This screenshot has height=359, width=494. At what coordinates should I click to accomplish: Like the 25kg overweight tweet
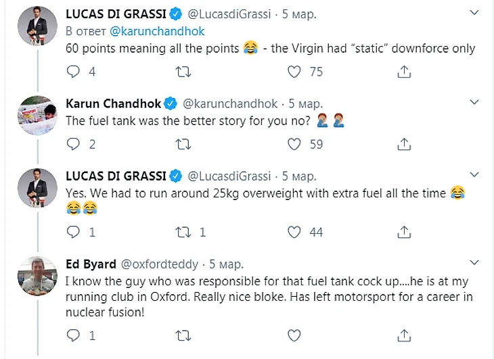tap(294, 232)
